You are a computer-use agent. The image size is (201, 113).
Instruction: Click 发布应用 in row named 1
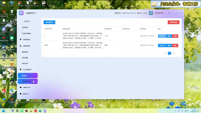click(x=162, y=36)
